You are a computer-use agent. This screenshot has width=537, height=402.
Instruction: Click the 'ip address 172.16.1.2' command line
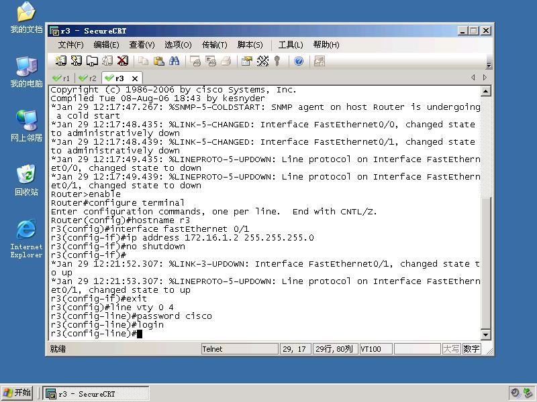click(182, 238)
